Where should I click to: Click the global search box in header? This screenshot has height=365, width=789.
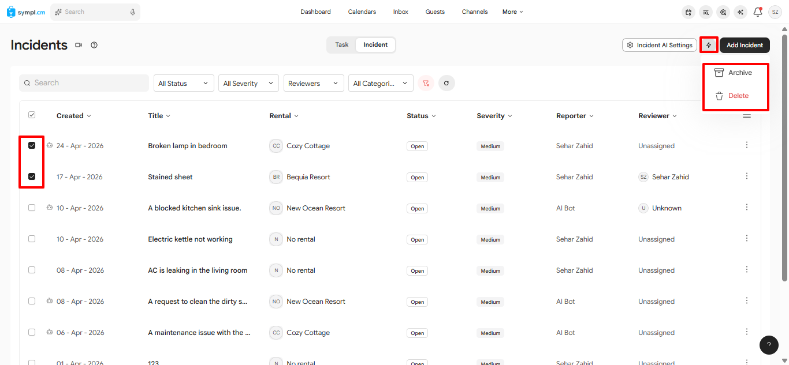click(x=95, y=12)
